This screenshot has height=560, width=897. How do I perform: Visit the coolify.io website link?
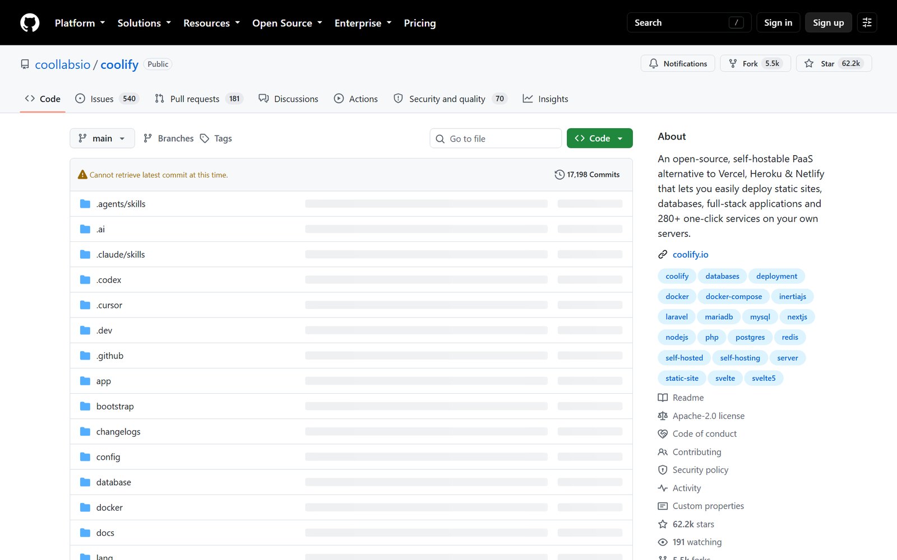pos(690,254)
